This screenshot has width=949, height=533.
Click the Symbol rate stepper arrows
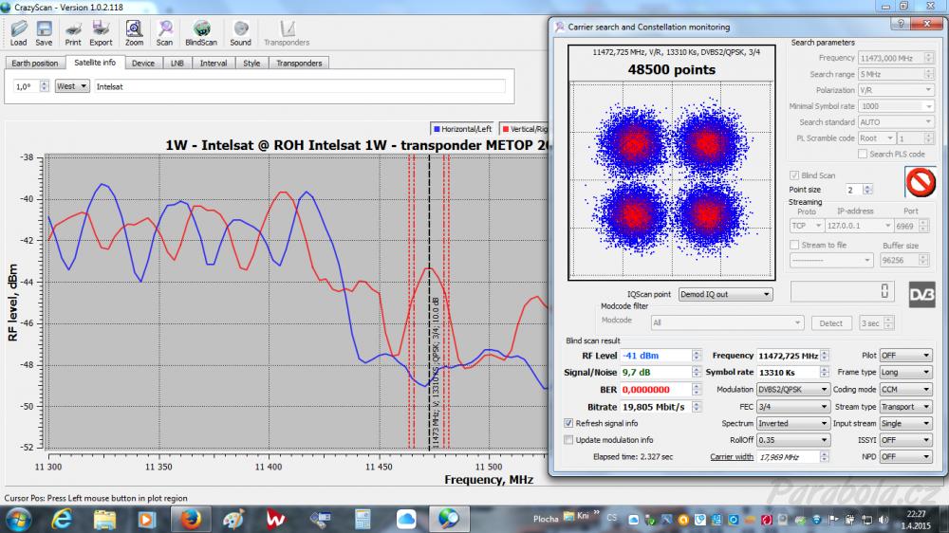(825, 373)
